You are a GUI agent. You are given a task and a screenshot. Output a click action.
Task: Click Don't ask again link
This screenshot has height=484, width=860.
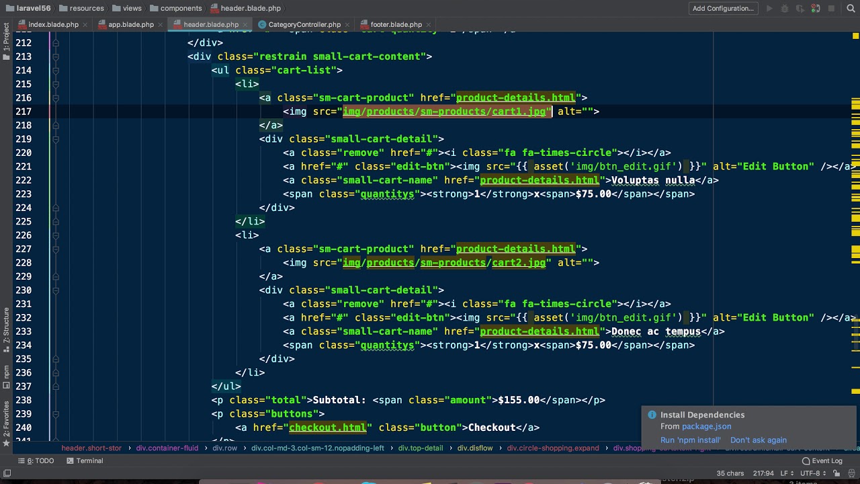(758, 440)
